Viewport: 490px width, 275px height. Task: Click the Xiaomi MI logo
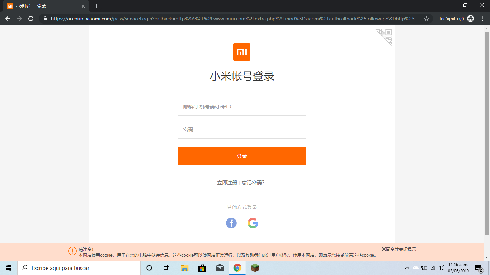coord(242,52)
